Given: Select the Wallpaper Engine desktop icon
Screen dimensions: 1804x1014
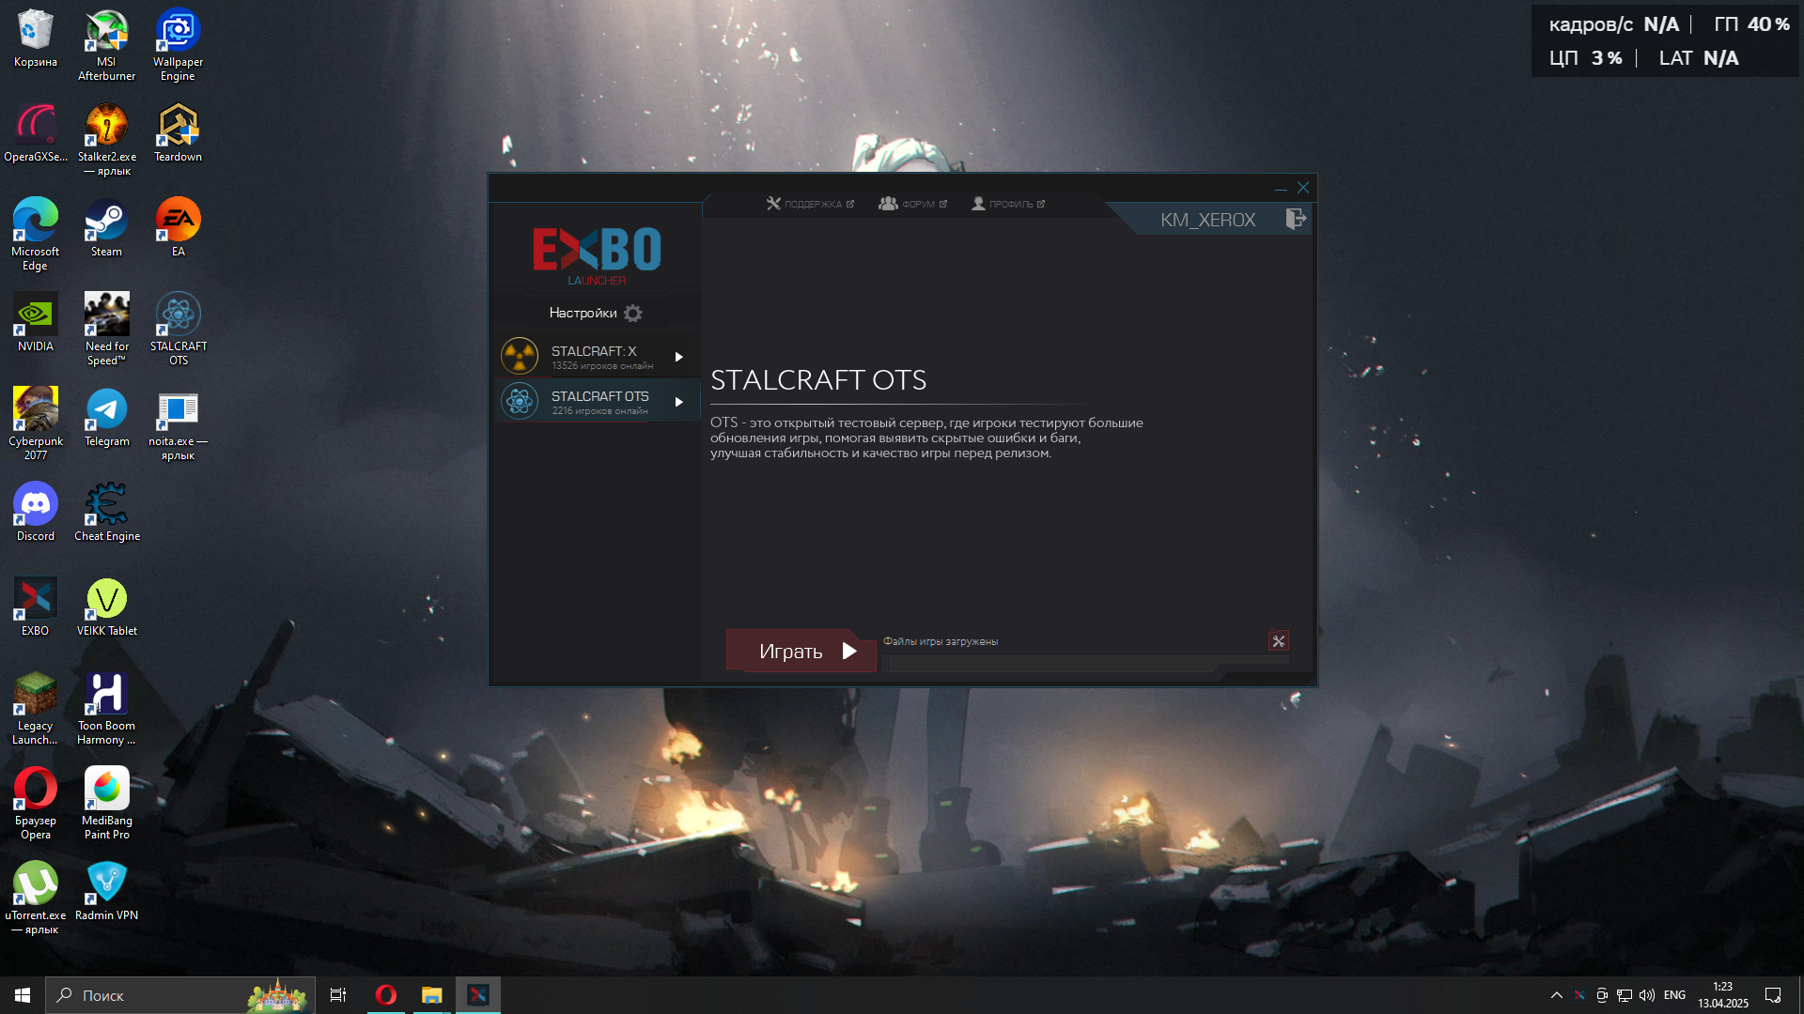Looking at the screenshot, I should tap(179, 45).
